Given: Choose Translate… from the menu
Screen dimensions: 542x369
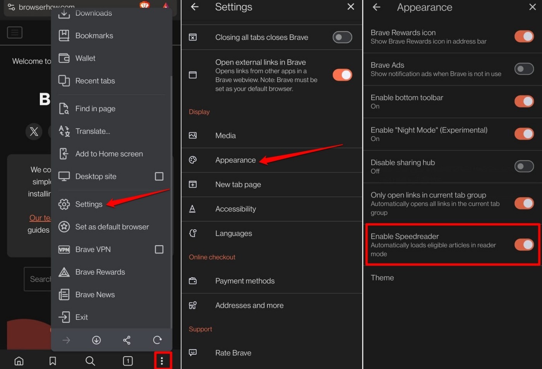Looking at the screenshot, I should point(111,131).
